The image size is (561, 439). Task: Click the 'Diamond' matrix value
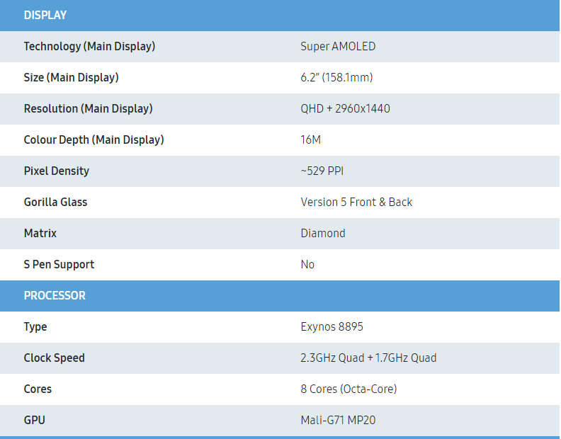(x=323, y=234)
